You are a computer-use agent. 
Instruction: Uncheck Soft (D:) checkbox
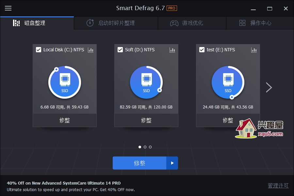120,50
